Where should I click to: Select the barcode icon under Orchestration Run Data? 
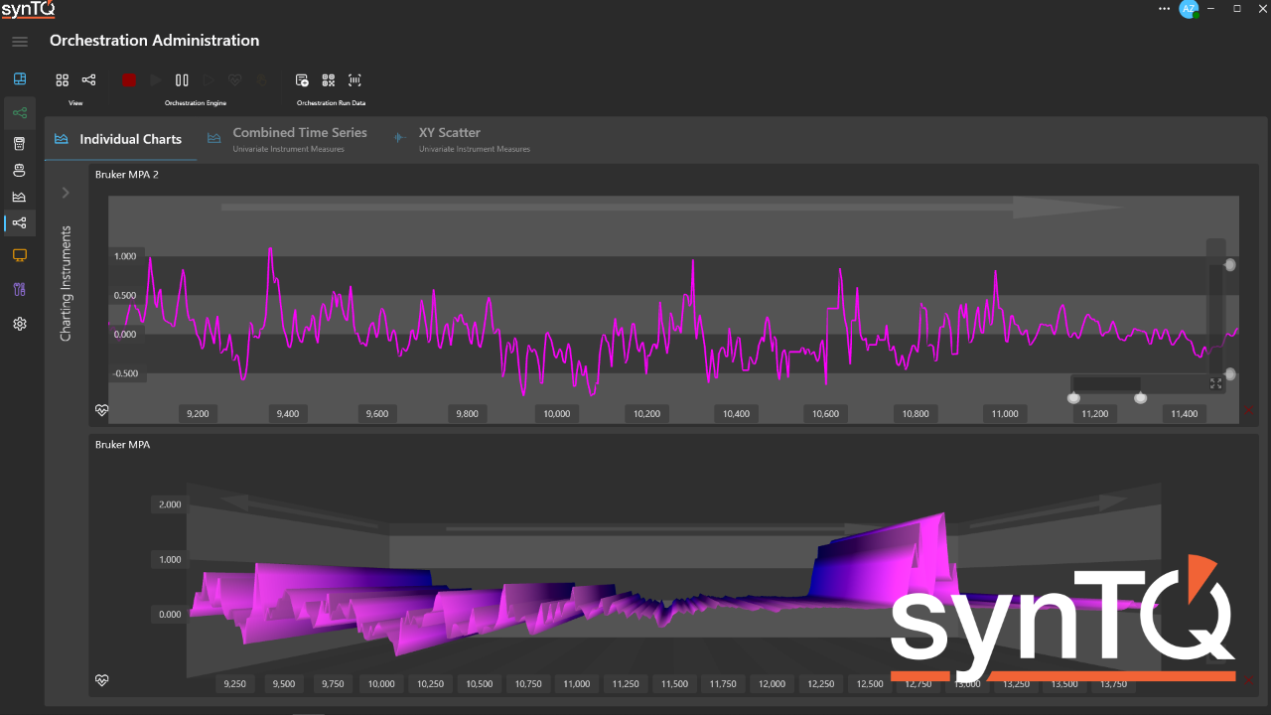pyautogui.click(x=354, y=79)
